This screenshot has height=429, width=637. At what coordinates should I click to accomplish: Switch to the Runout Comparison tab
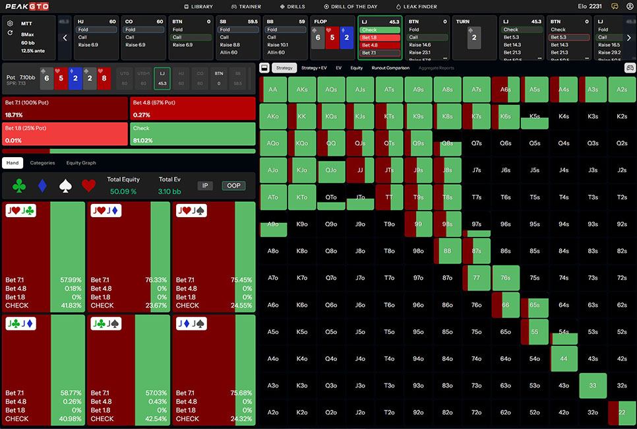click(390, 67)
